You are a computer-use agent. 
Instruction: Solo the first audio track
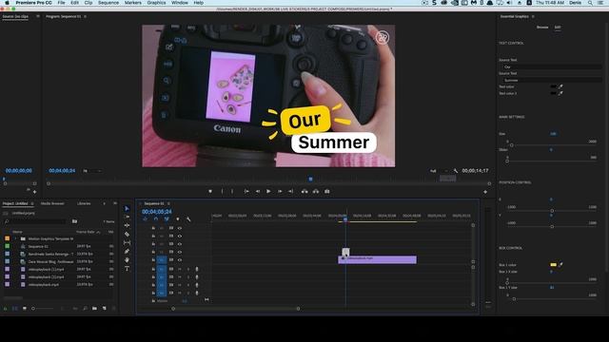[x=188, y=269]
